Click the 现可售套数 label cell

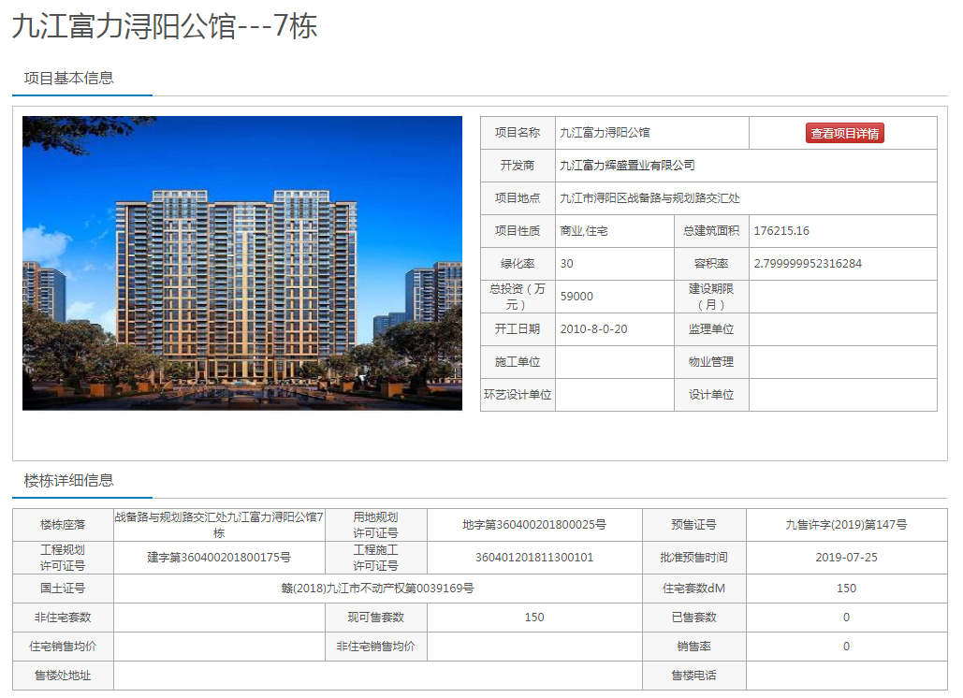[x=376, y=617]
